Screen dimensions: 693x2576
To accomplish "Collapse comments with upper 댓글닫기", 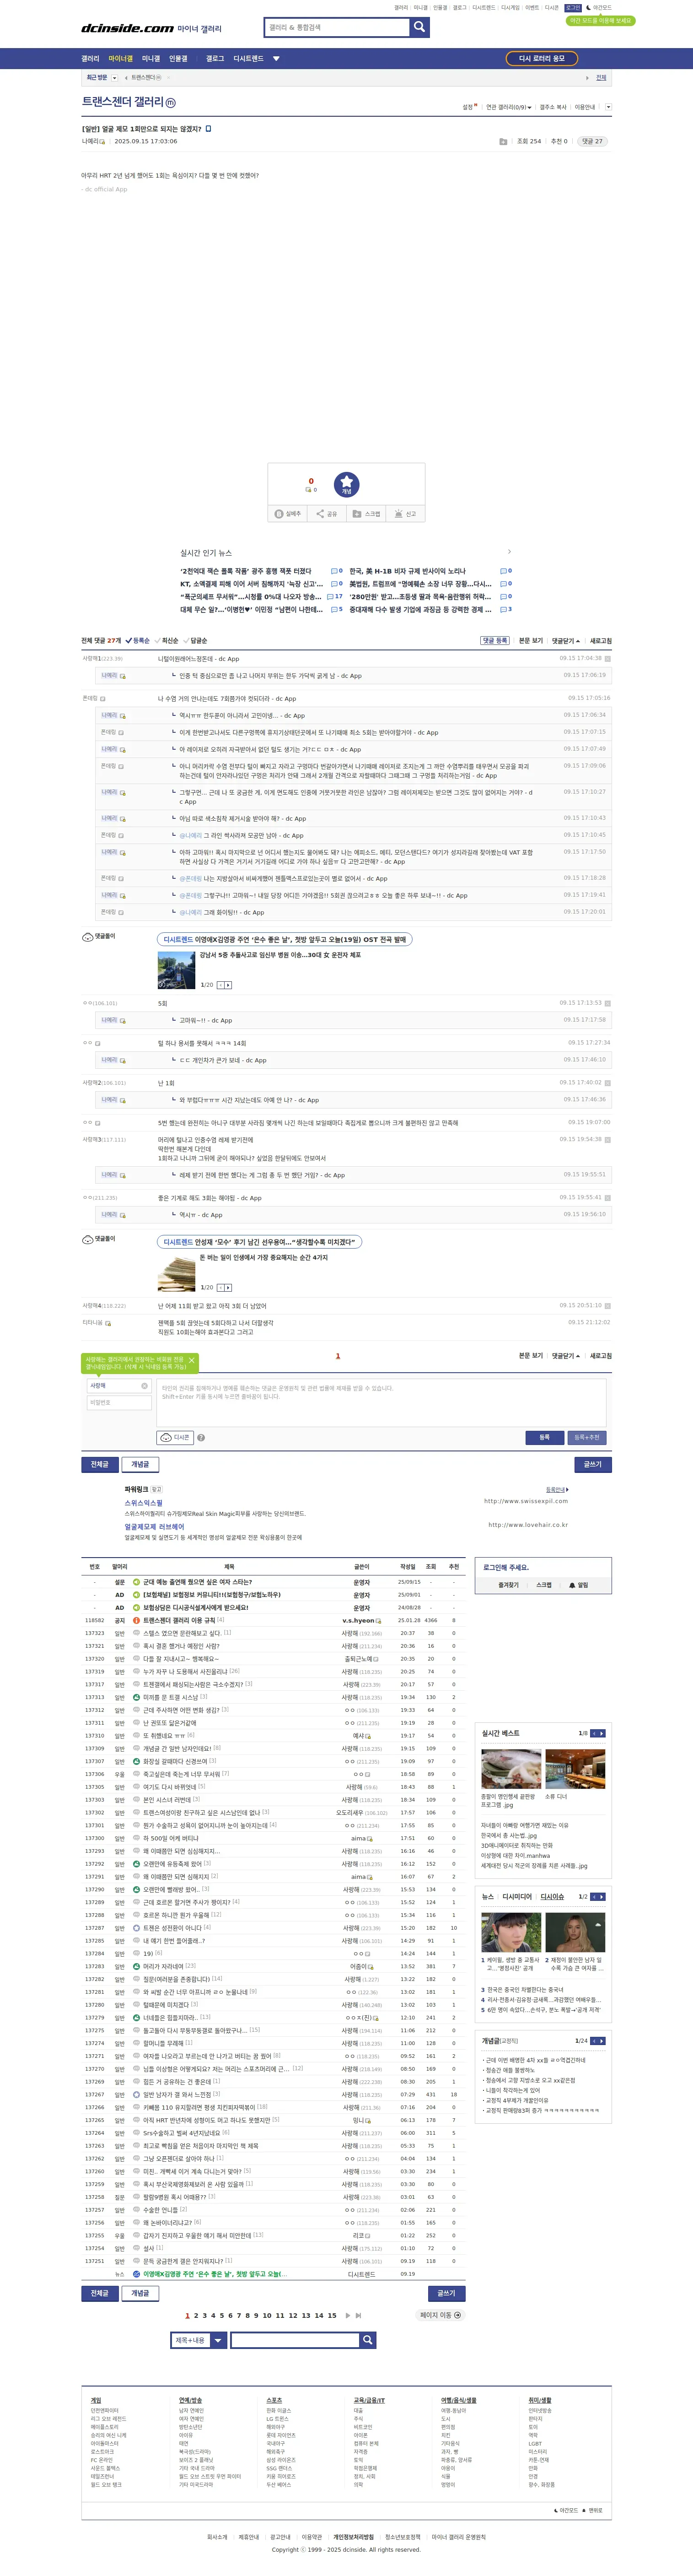I will point(565,641).
